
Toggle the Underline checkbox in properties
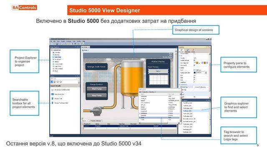[194, 82]
